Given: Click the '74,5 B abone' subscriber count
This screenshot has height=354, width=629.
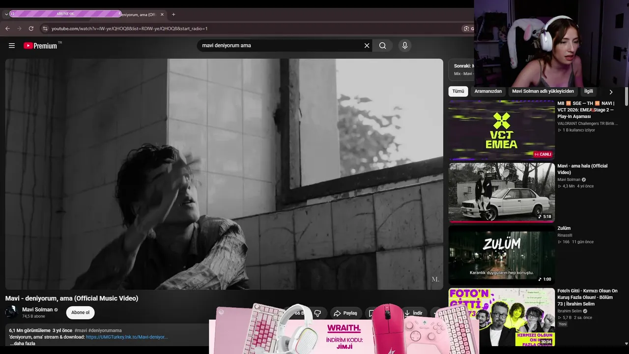Looking at the screenshot, I should pyautogui.click(x=33, y=316).
